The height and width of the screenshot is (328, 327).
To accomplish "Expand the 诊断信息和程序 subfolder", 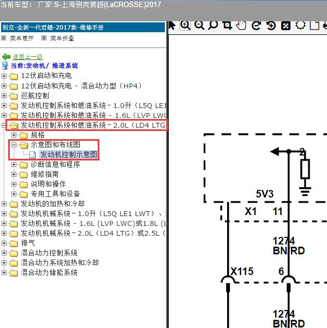I will (14, 164).
